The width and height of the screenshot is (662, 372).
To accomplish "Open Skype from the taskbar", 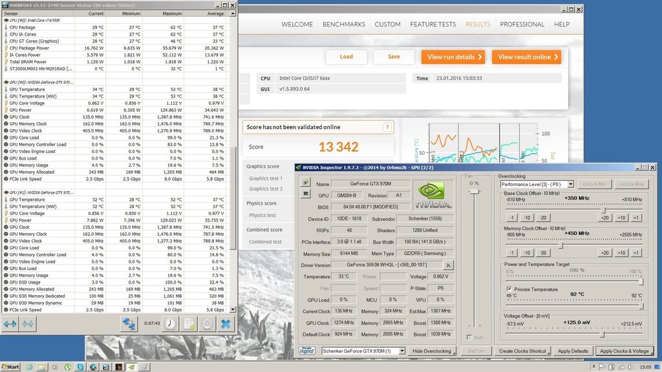I will click(x=80, y=367).
